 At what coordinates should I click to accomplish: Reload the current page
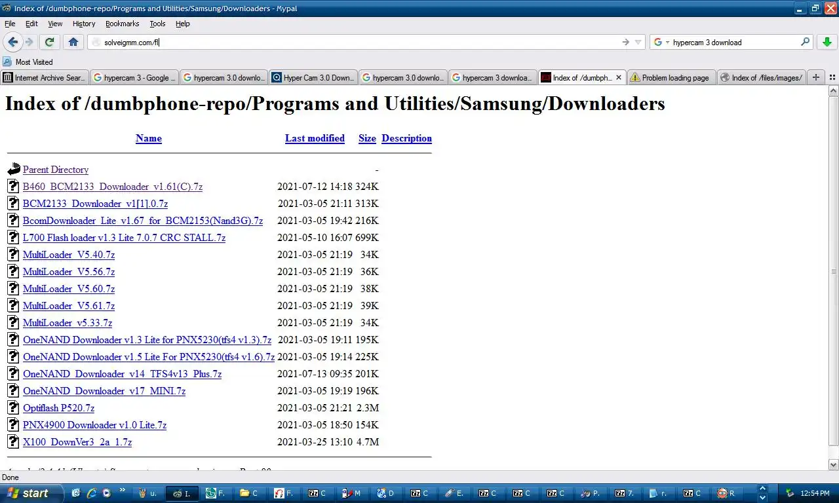[x=49, y=42]
